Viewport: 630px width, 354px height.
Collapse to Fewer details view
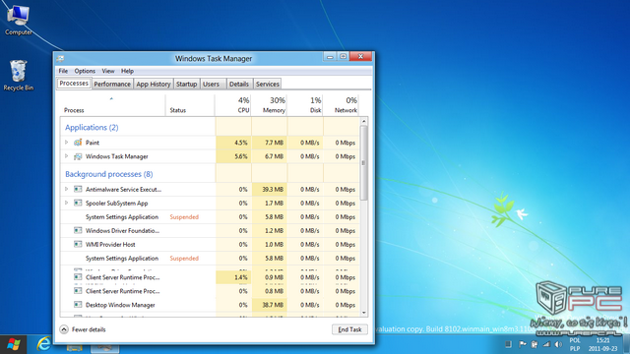(83, 329)
